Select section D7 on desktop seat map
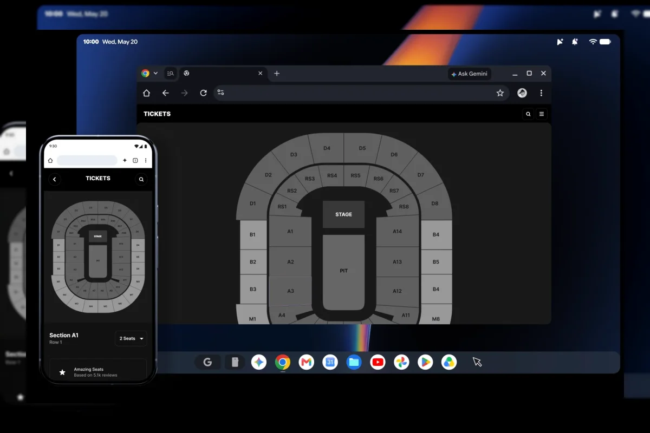The width and height of the screenshot is (650, 433). point(421,175)
